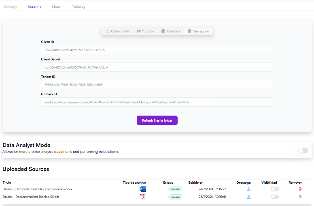This screenshot has height=206, width=314.
Task: Click the Word file type icon
Action: tap(142, 189)
